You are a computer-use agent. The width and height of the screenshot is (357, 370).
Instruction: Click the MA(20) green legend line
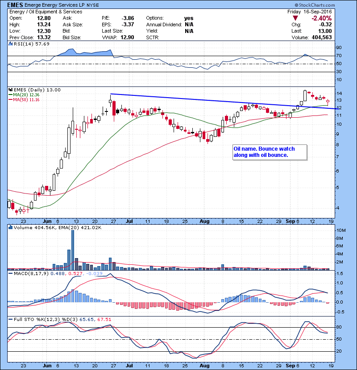click(x=10, y=95)
